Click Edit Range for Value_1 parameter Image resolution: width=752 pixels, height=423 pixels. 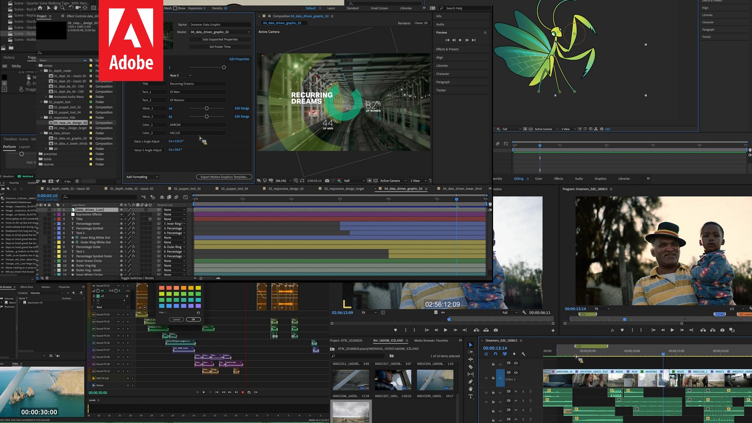click(242, 108)
